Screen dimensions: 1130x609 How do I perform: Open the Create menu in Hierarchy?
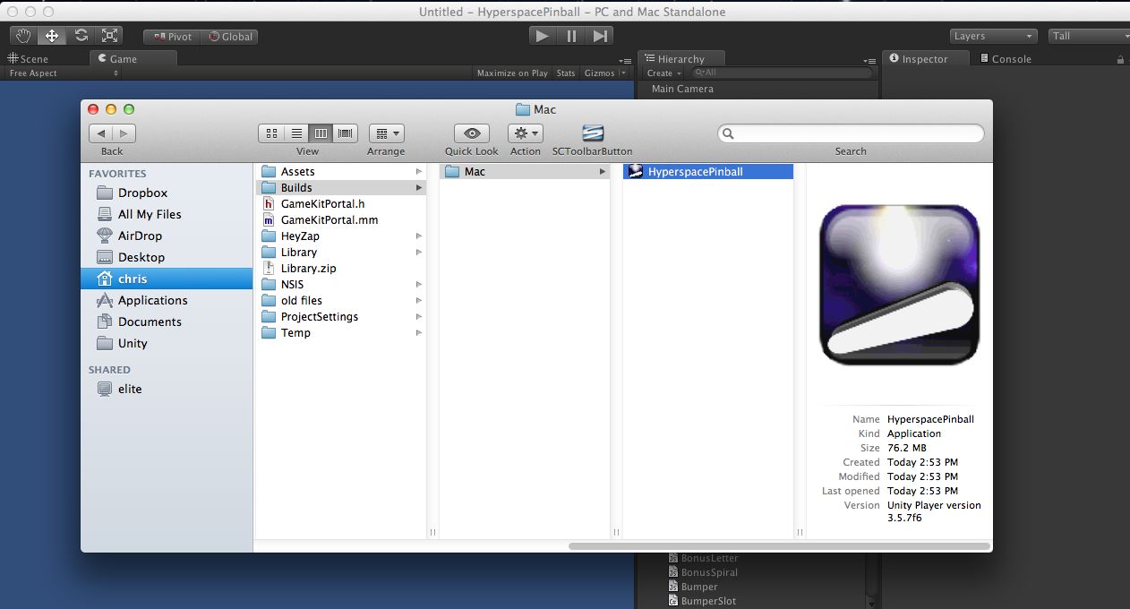click(x=663, y=73)
